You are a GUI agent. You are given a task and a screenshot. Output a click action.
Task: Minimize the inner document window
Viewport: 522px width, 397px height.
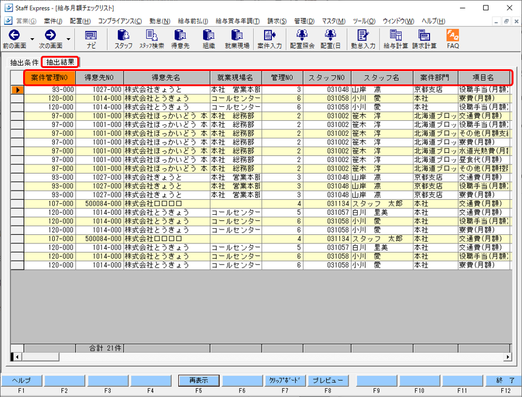[x=496, y=21]
